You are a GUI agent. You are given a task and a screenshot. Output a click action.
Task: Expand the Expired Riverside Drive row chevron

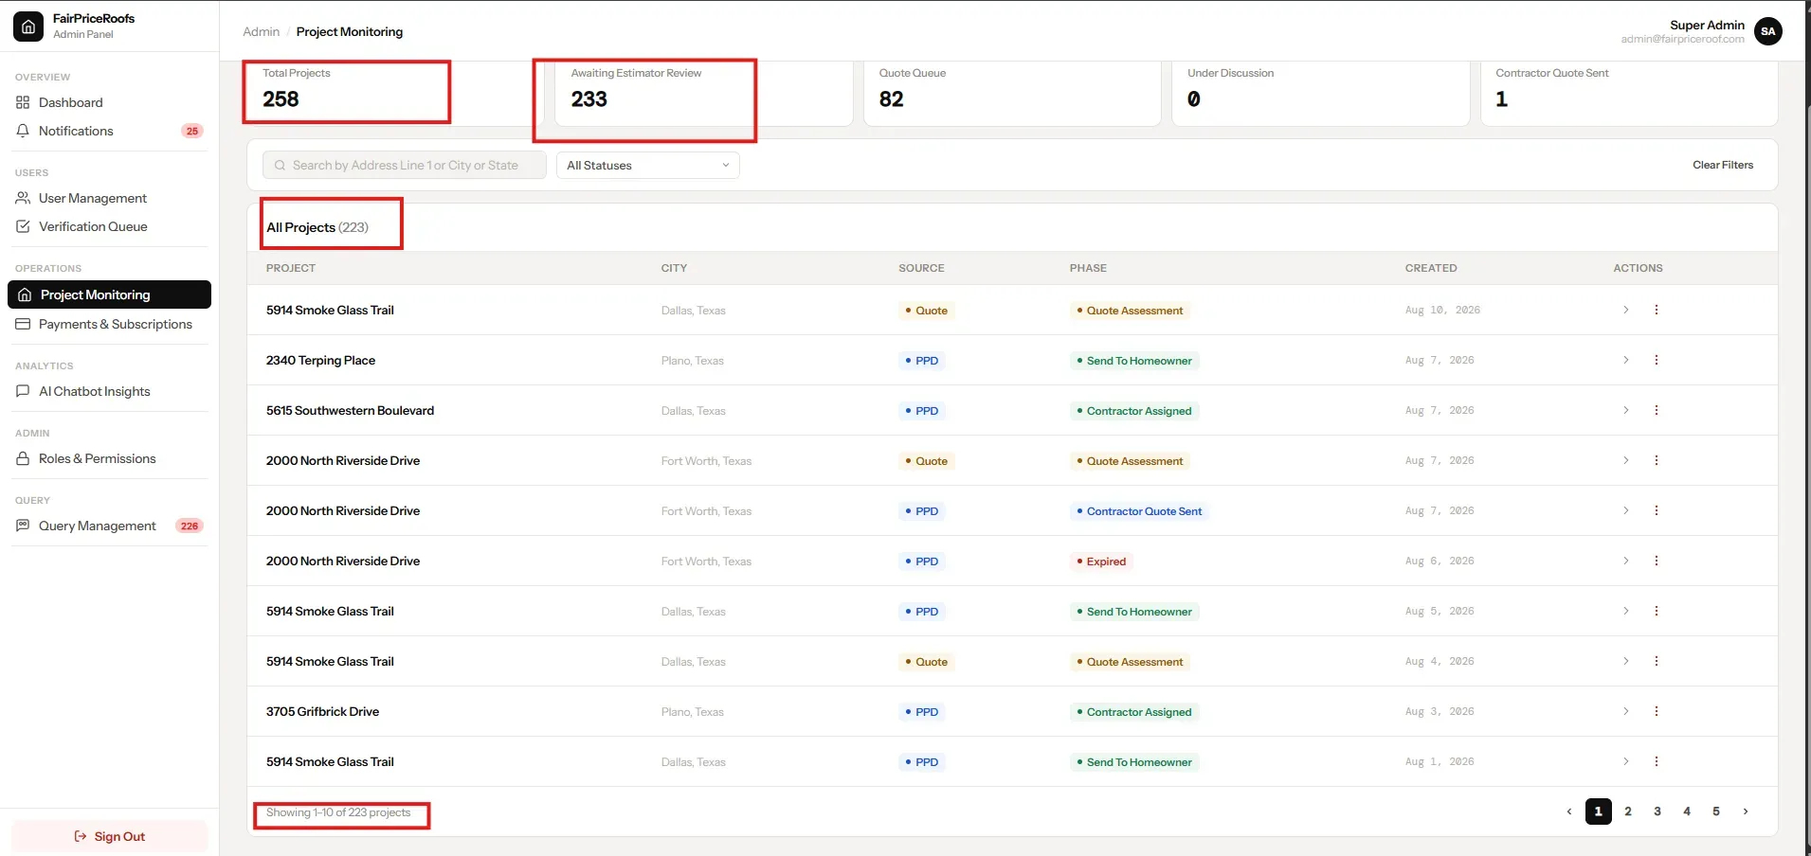(x=1626, y=561)
